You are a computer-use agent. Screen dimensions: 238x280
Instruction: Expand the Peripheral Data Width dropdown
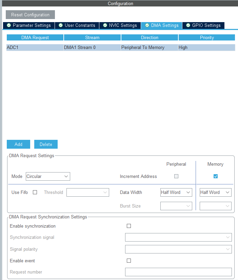click(176, 192)
